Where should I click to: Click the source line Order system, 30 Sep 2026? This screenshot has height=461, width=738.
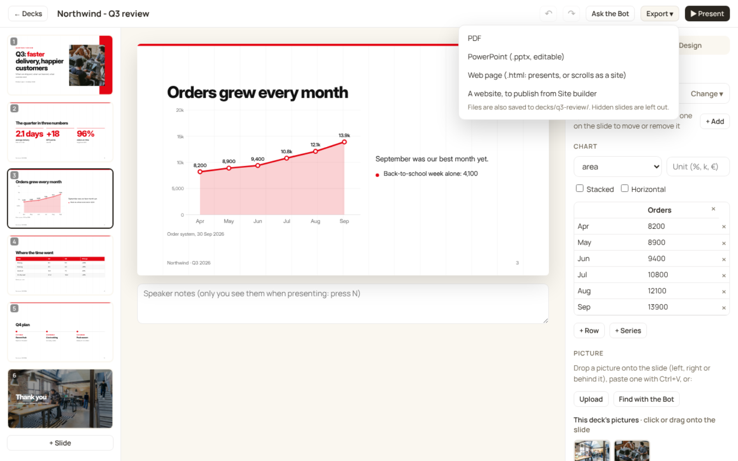point(196,234)
